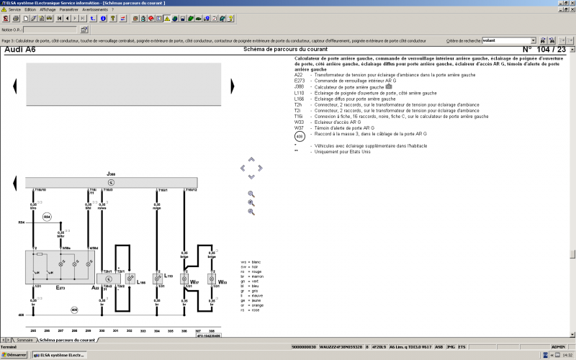Click the gray overview thumbnail panel

pyautogui.click(x=123, y=84)
